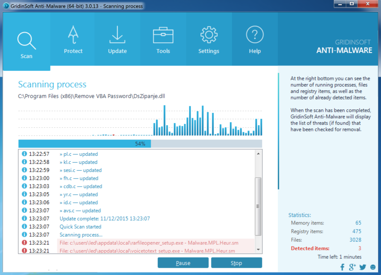Open the Protect umbrella icon
381x275 pixels.
(x=73, y=35)
